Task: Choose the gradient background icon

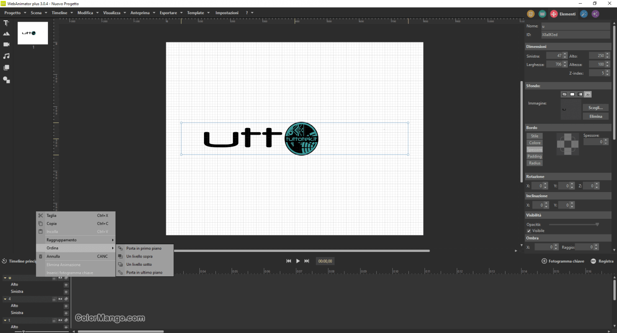Action: point(580,94)
